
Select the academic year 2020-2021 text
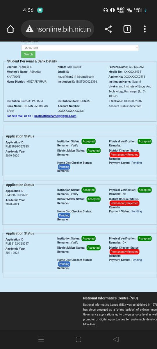[13, 204]
